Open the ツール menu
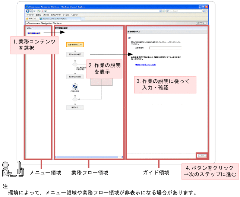240x197 pixels. (x=66, y=15)
